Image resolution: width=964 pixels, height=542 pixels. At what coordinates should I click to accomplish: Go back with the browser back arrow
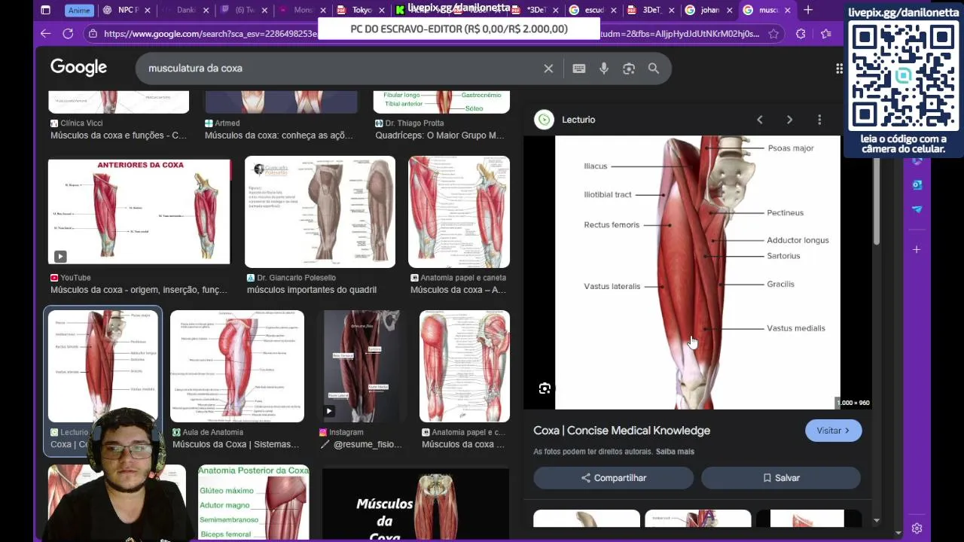coord(45,34)
